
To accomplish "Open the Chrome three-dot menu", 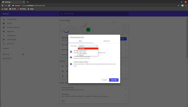I will coord(186,6).
